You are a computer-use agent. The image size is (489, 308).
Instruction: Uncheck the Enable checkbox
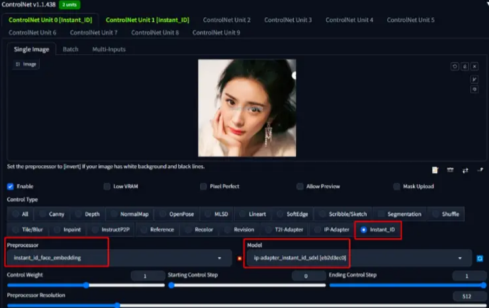click(11, 186)
